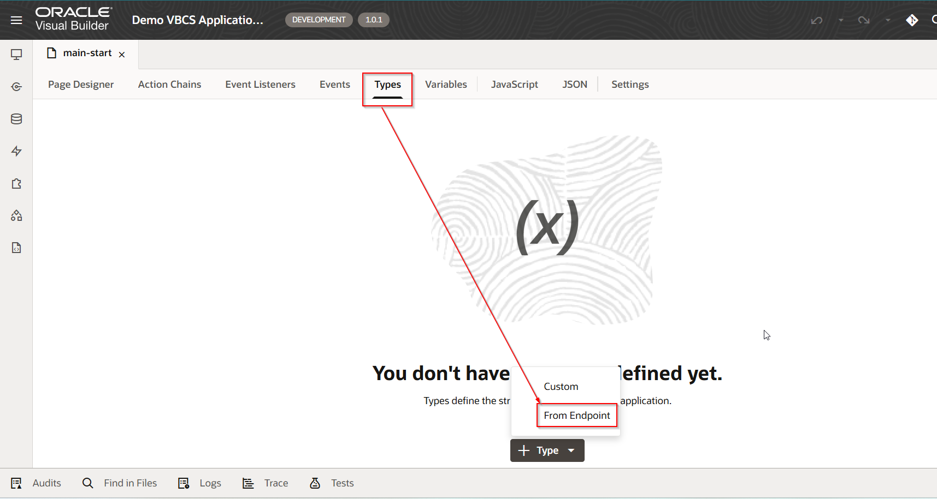Click the Redo arrow in header

(864, 20)
